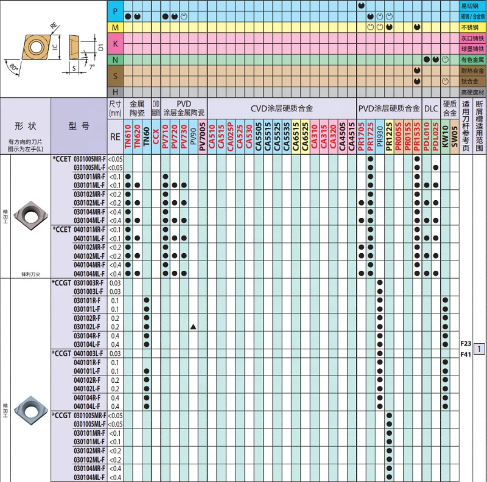Click the P material class label

pos(115,11)
